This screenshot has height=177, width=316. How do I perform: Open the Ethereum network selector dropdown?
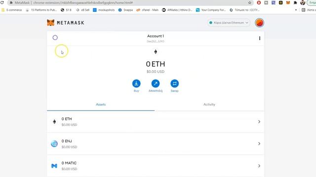(x=229, y=23)
